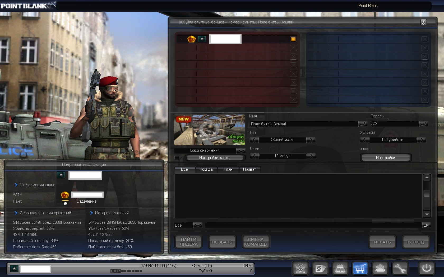Open the shop cart icon
The width and height of the screenshot is (444, 277).
tap(360, 269)
